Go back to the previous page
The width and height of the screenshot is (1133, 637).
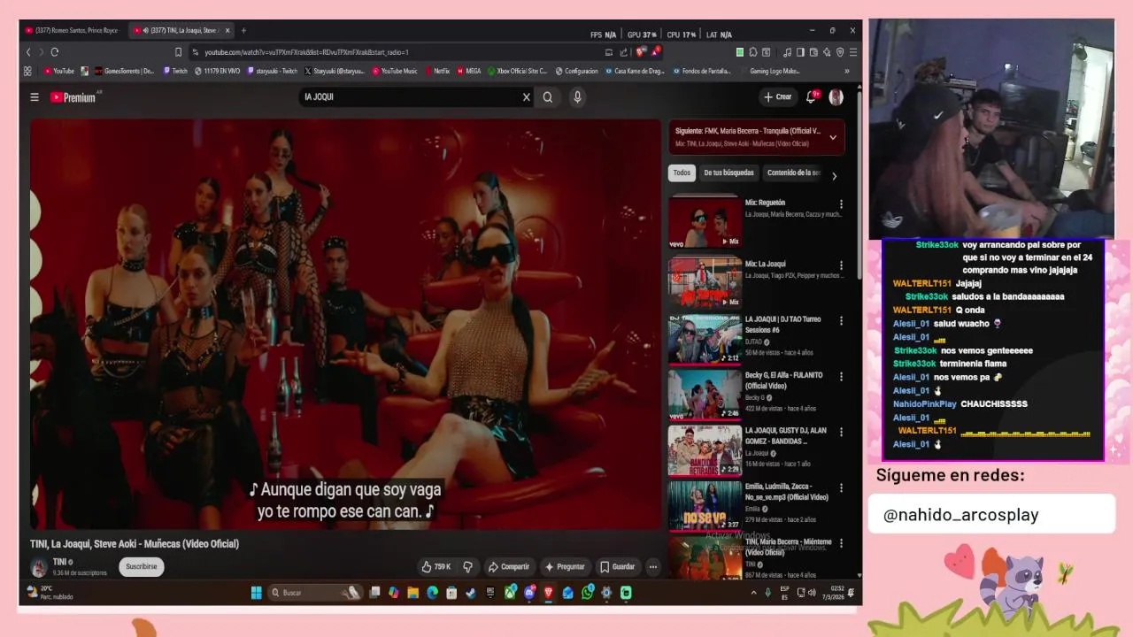click(28, 52)
